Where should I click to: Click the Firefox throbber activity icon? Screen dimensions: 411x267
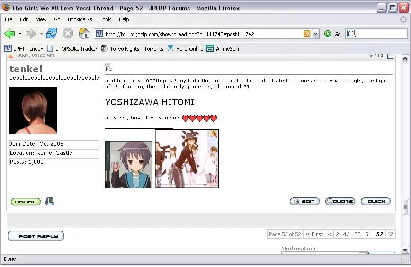[403, 19]
